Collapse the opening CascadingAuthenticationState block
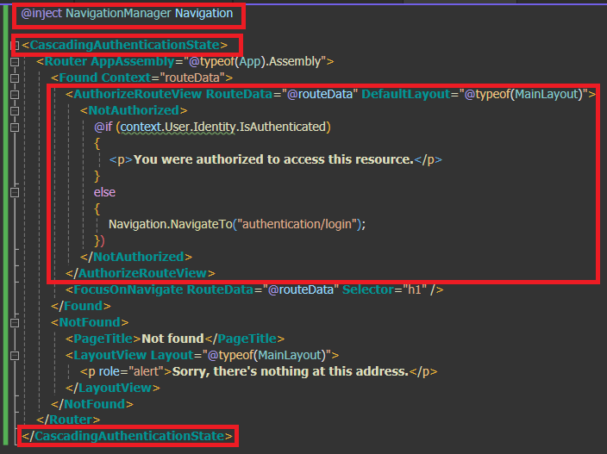Viewport: 607px width, 454px height. tap(16, 46)
